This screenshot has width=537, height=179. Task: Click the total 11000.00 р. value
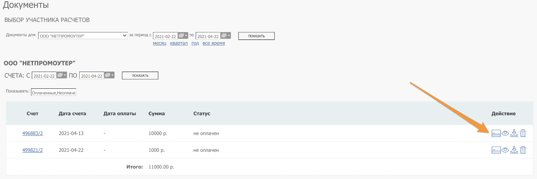pos(161,167)
